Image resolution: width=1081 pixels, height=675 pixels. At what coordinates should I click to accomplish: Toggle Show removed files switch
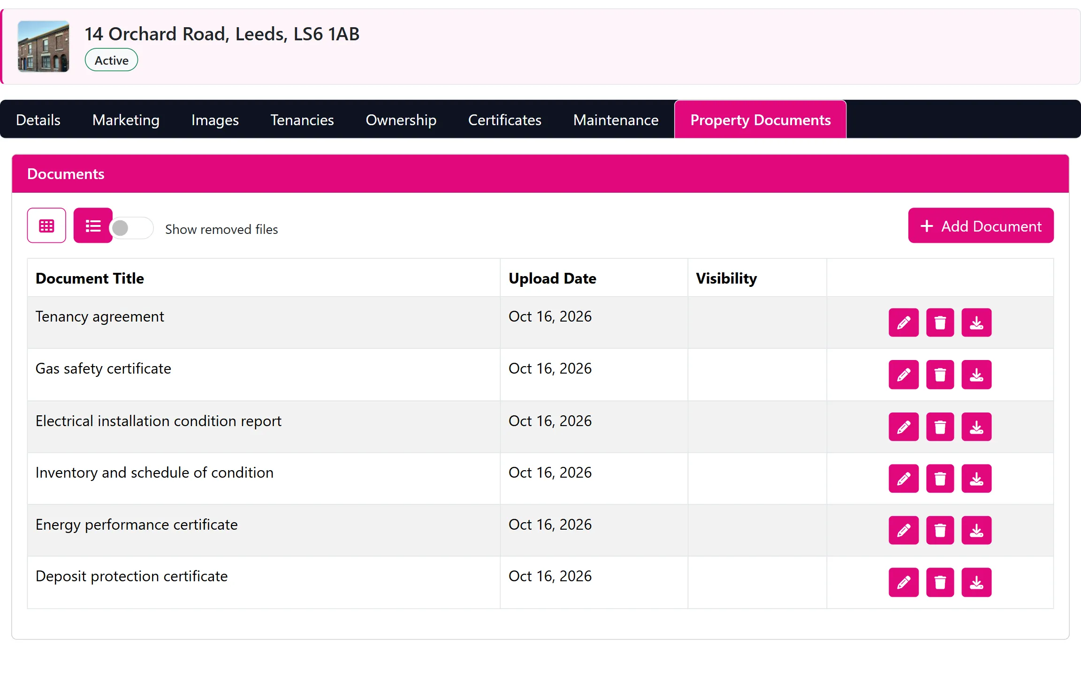point(131,228)
